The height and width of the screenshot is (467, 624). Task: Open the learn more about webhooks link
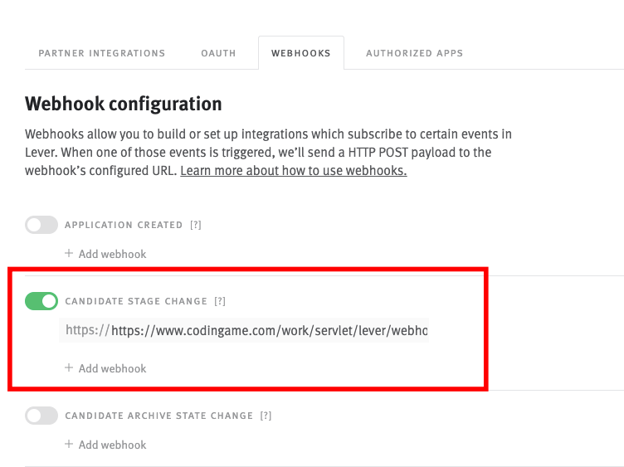293,171
